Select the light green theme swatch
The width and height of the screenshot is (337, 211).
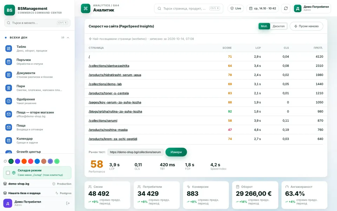tap(57, 161)
